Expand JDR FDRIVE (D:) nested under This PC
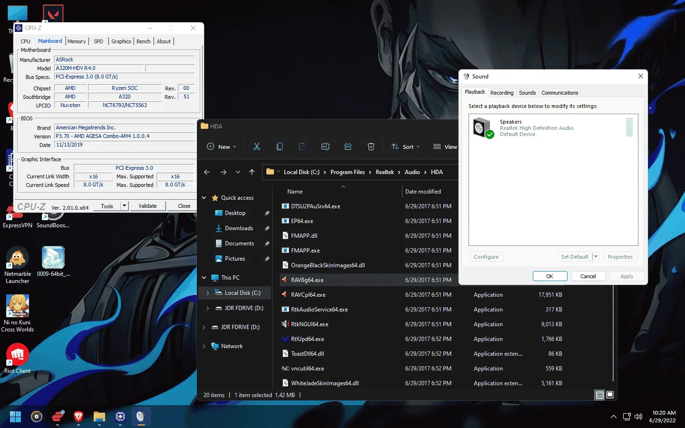This screenshot has height=428, width=685. pyautogui.click(x=207, y=308)
